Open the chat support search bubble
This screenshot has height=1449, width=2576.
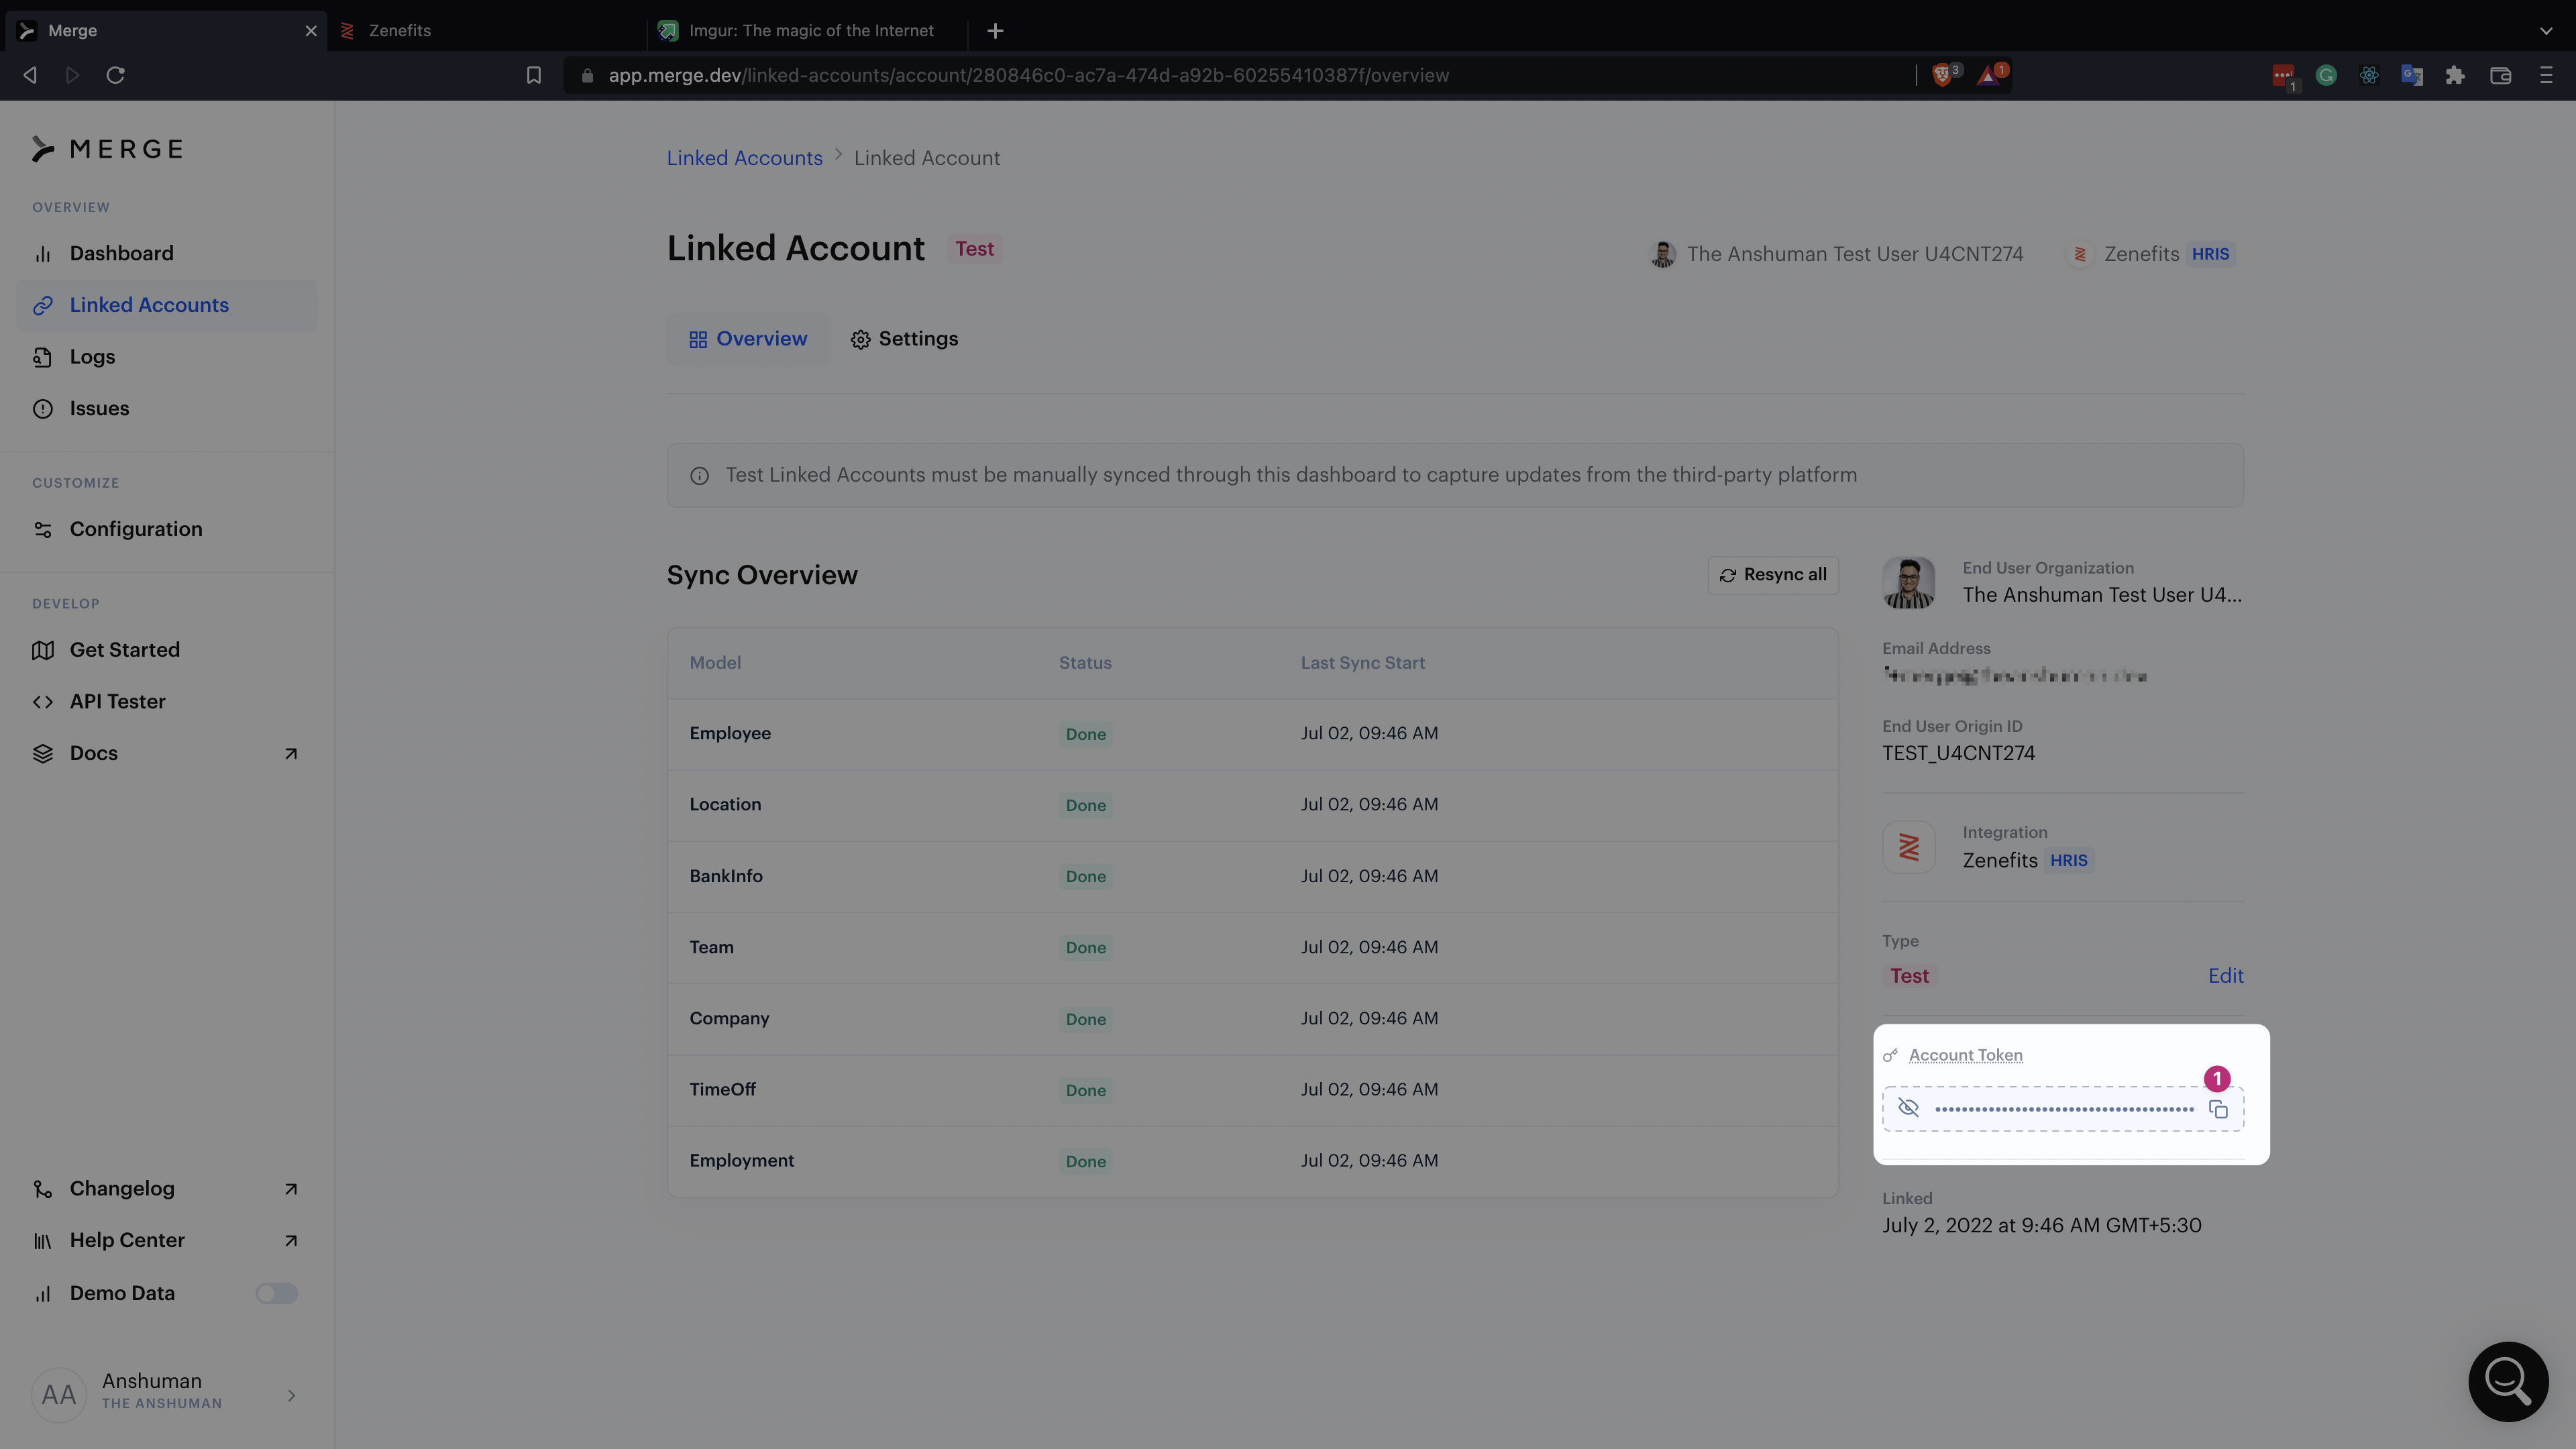point(2507,1381)
